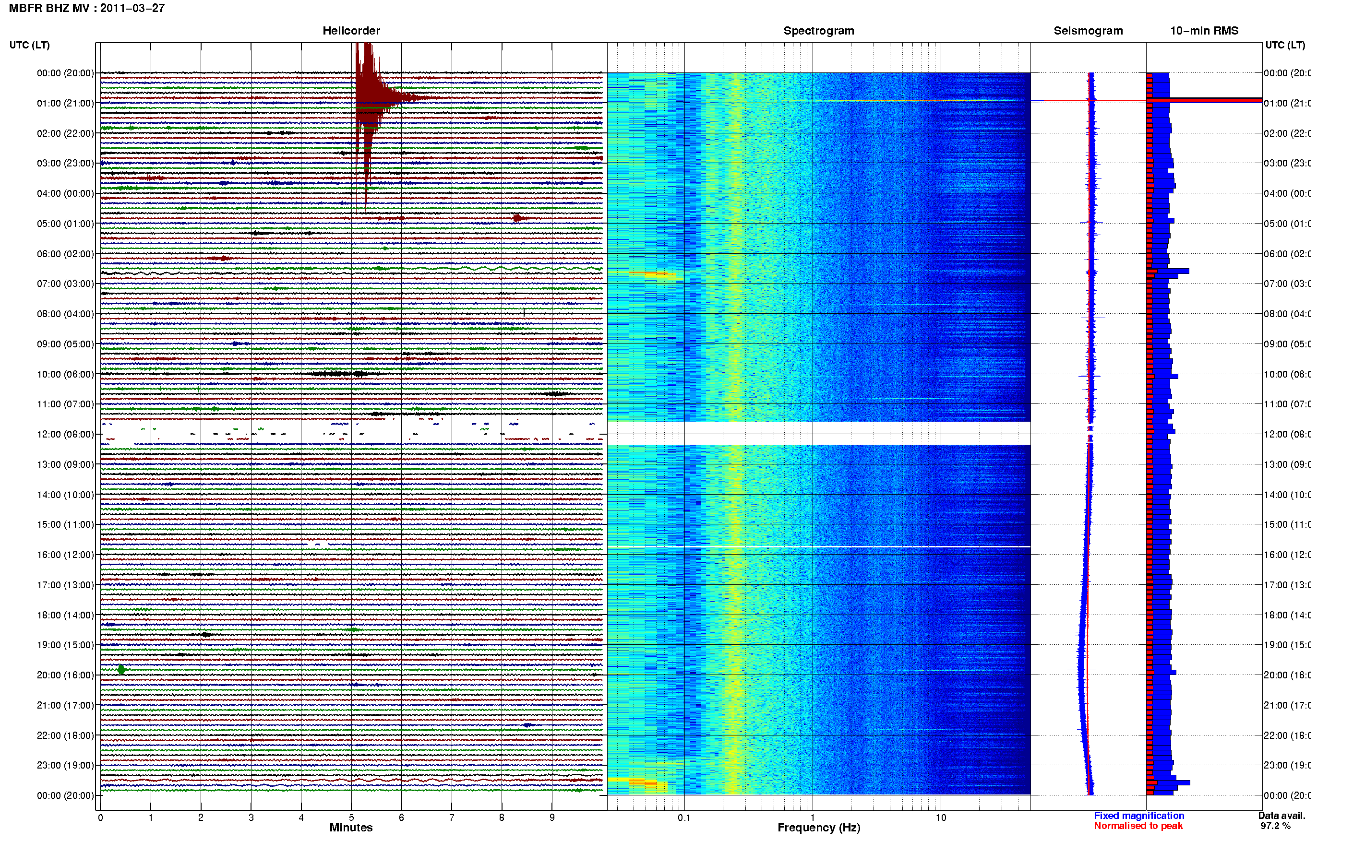This screenshot has height=853, width=1365.
Task: Select the 'Spectrogram' panel title
Action: 818,31
